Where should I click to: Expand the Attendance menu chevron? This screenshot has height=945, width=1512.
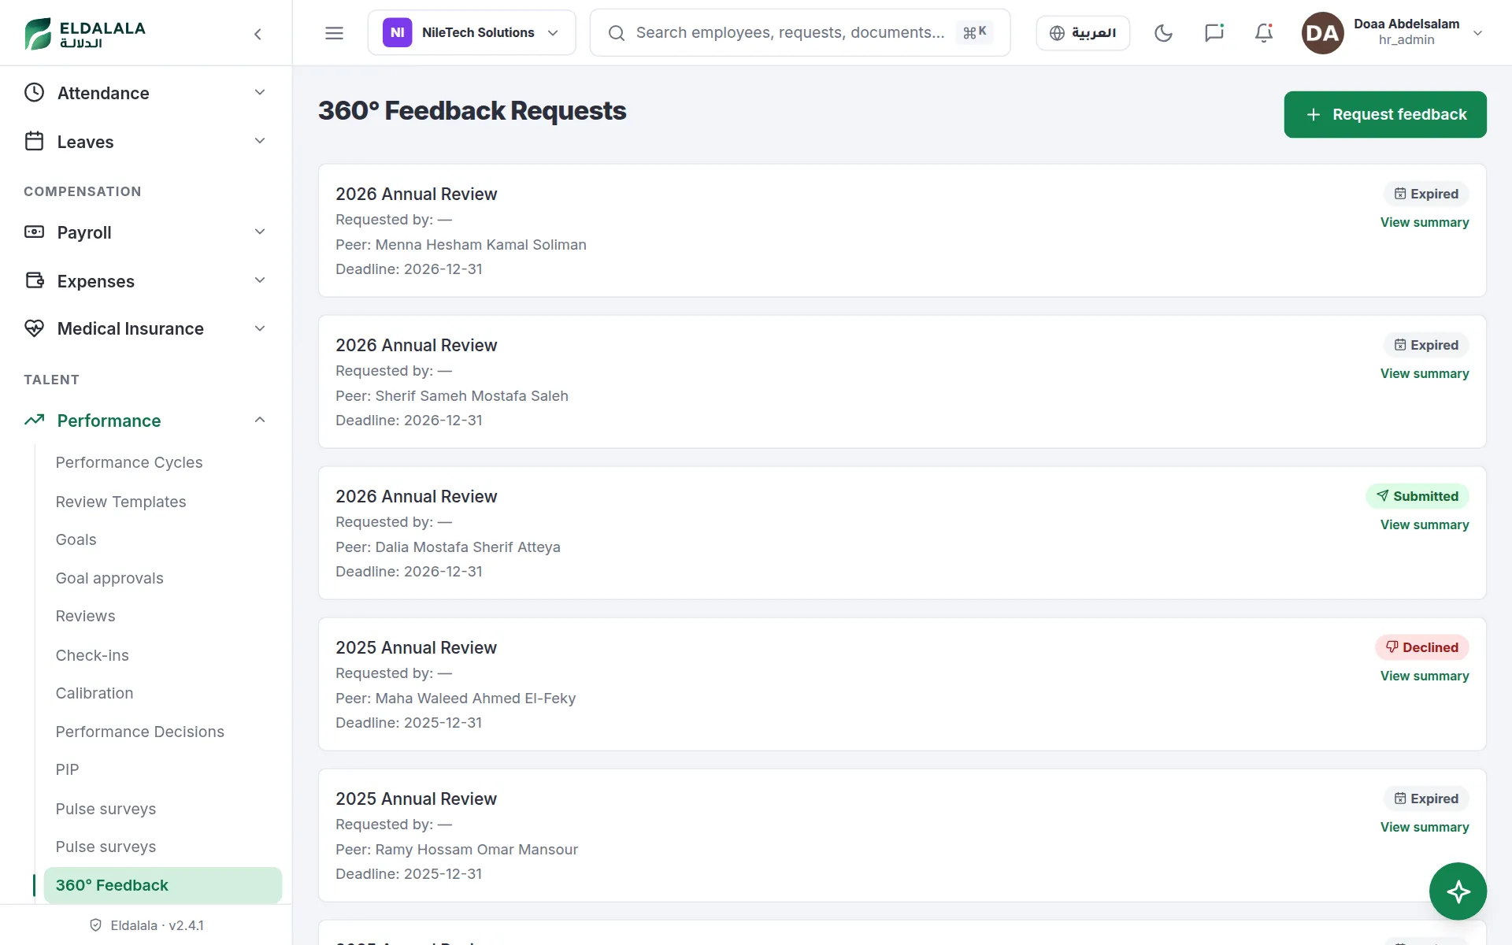coord(260,92)
